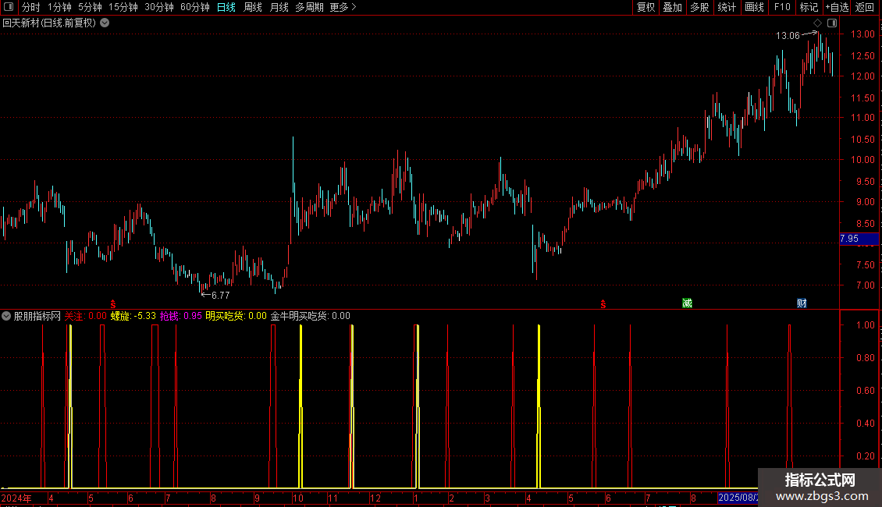Image resolution: width=882 pixels, height=507 pixels.
Task: Click the month 10 date axis label
Action: (x=298, y=498)
